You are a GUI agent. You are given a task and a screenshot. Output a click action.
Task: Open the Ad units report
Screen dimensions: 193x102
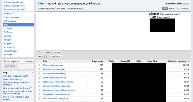(7, 36)
